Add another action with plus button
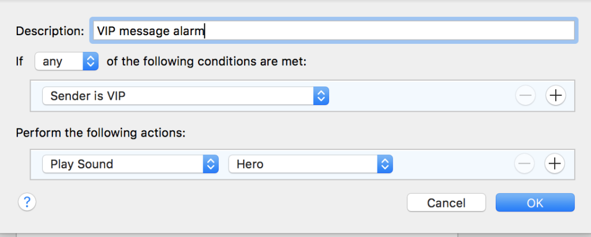 pos(555,164)
